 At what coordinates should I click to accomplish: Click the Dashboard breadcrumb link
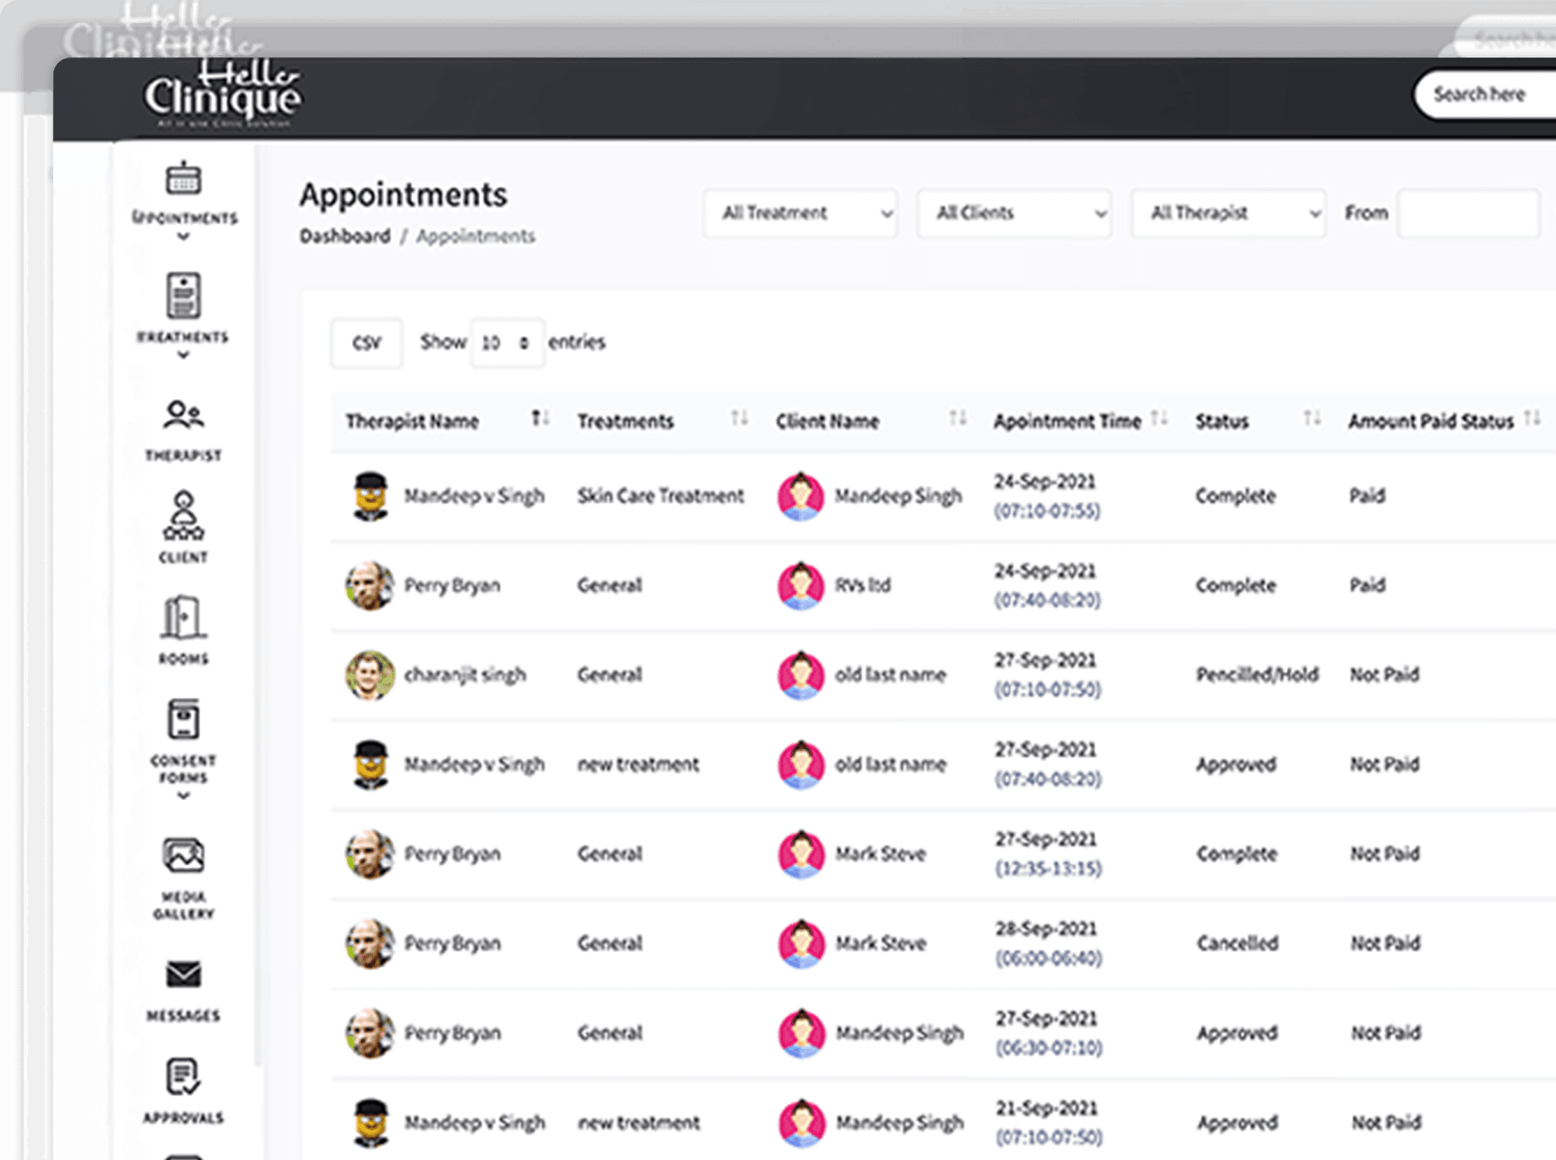coord(344,236)
